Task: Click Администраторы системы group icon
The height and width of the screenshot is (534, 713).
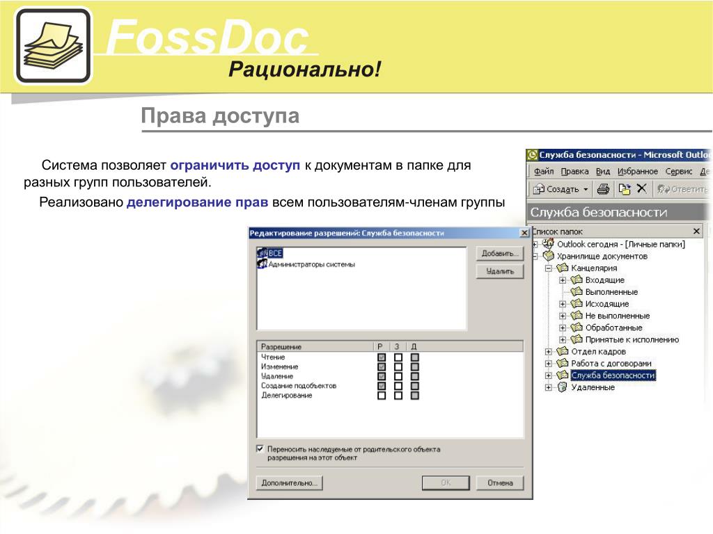Action: click(x=263, y=264)
